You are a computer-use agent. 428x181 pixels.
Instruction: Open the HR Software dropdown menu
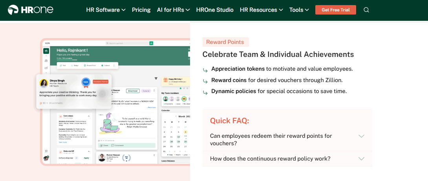[x=106, y=10]
